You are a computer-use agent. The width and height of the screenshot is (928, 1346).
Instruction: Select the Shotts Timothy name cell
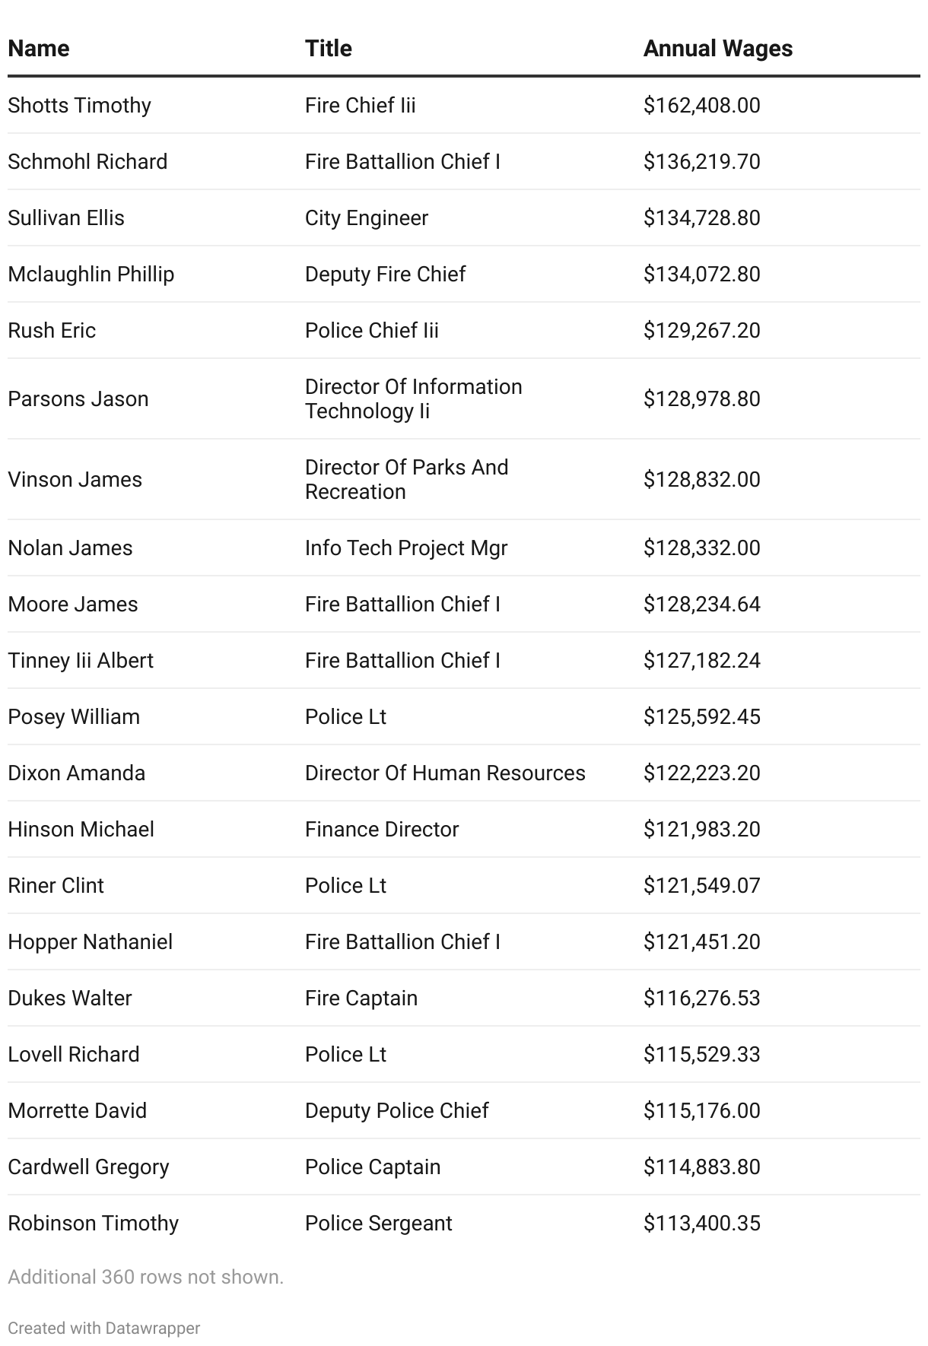(80, 105)
